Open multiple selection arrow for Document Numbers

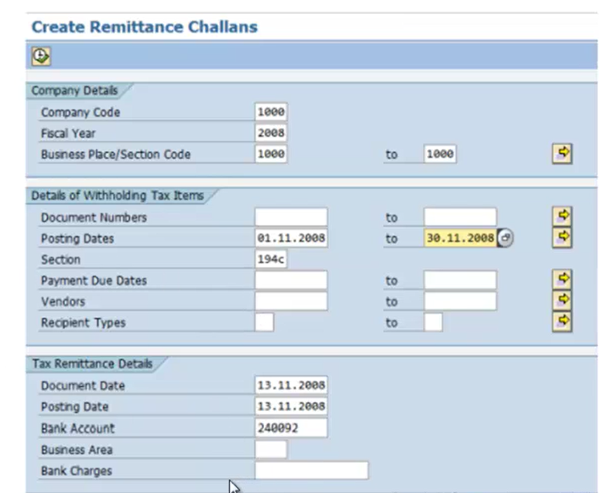563,216
